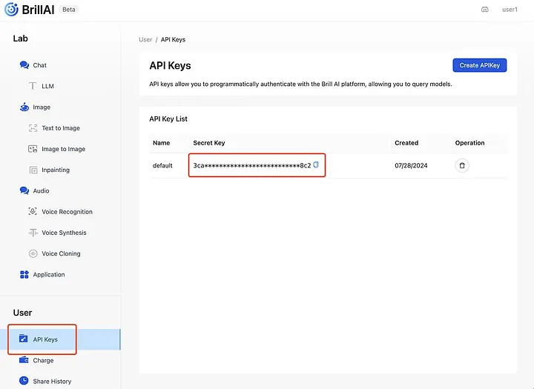The width and height of the screenshot is (534, 389).
Task: Open Voice Recognition page
Action: tap(67, 212)
